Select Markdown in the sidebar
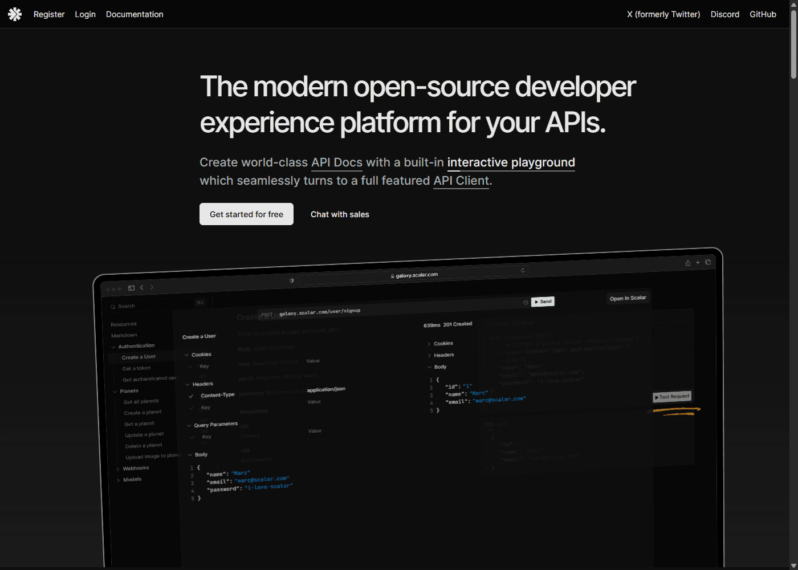The height and width of the screenshot is (570, 798). [x=124, y=335]
